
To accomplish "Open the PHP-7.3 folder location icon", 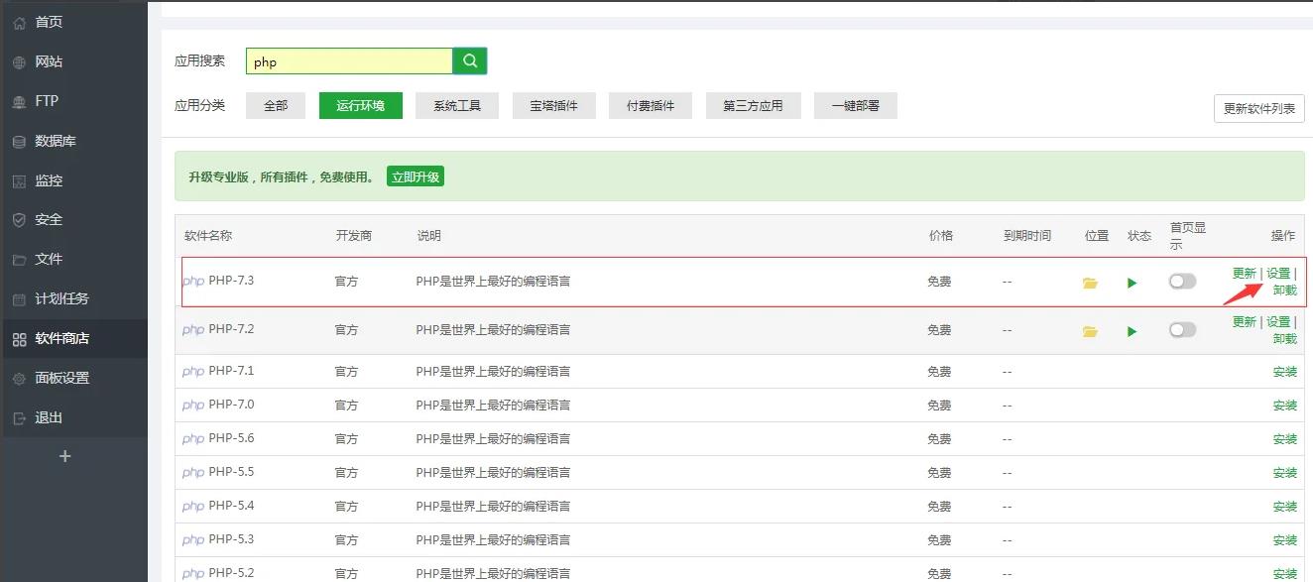I will click(x=1090, y=283).
